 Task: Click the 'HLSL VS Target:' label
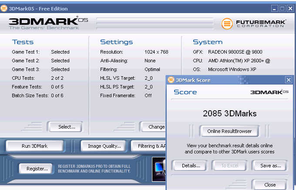pos(118,78)
